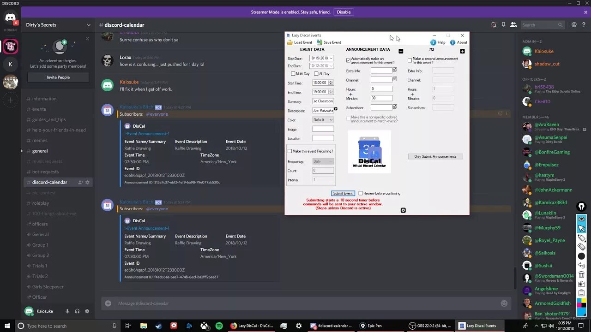Viewport: 591px width, 332px height.
Task: Expand Dirty's Secrets server menu
Action: 88,25
